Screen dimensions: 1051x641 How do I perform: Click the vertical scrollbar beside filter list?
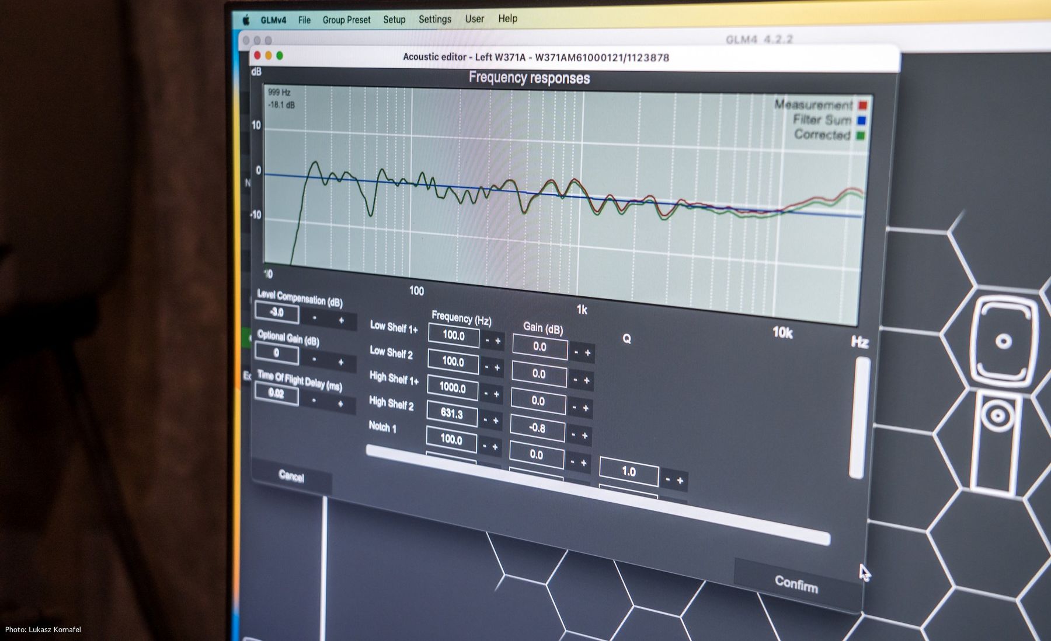pos(859,417)
